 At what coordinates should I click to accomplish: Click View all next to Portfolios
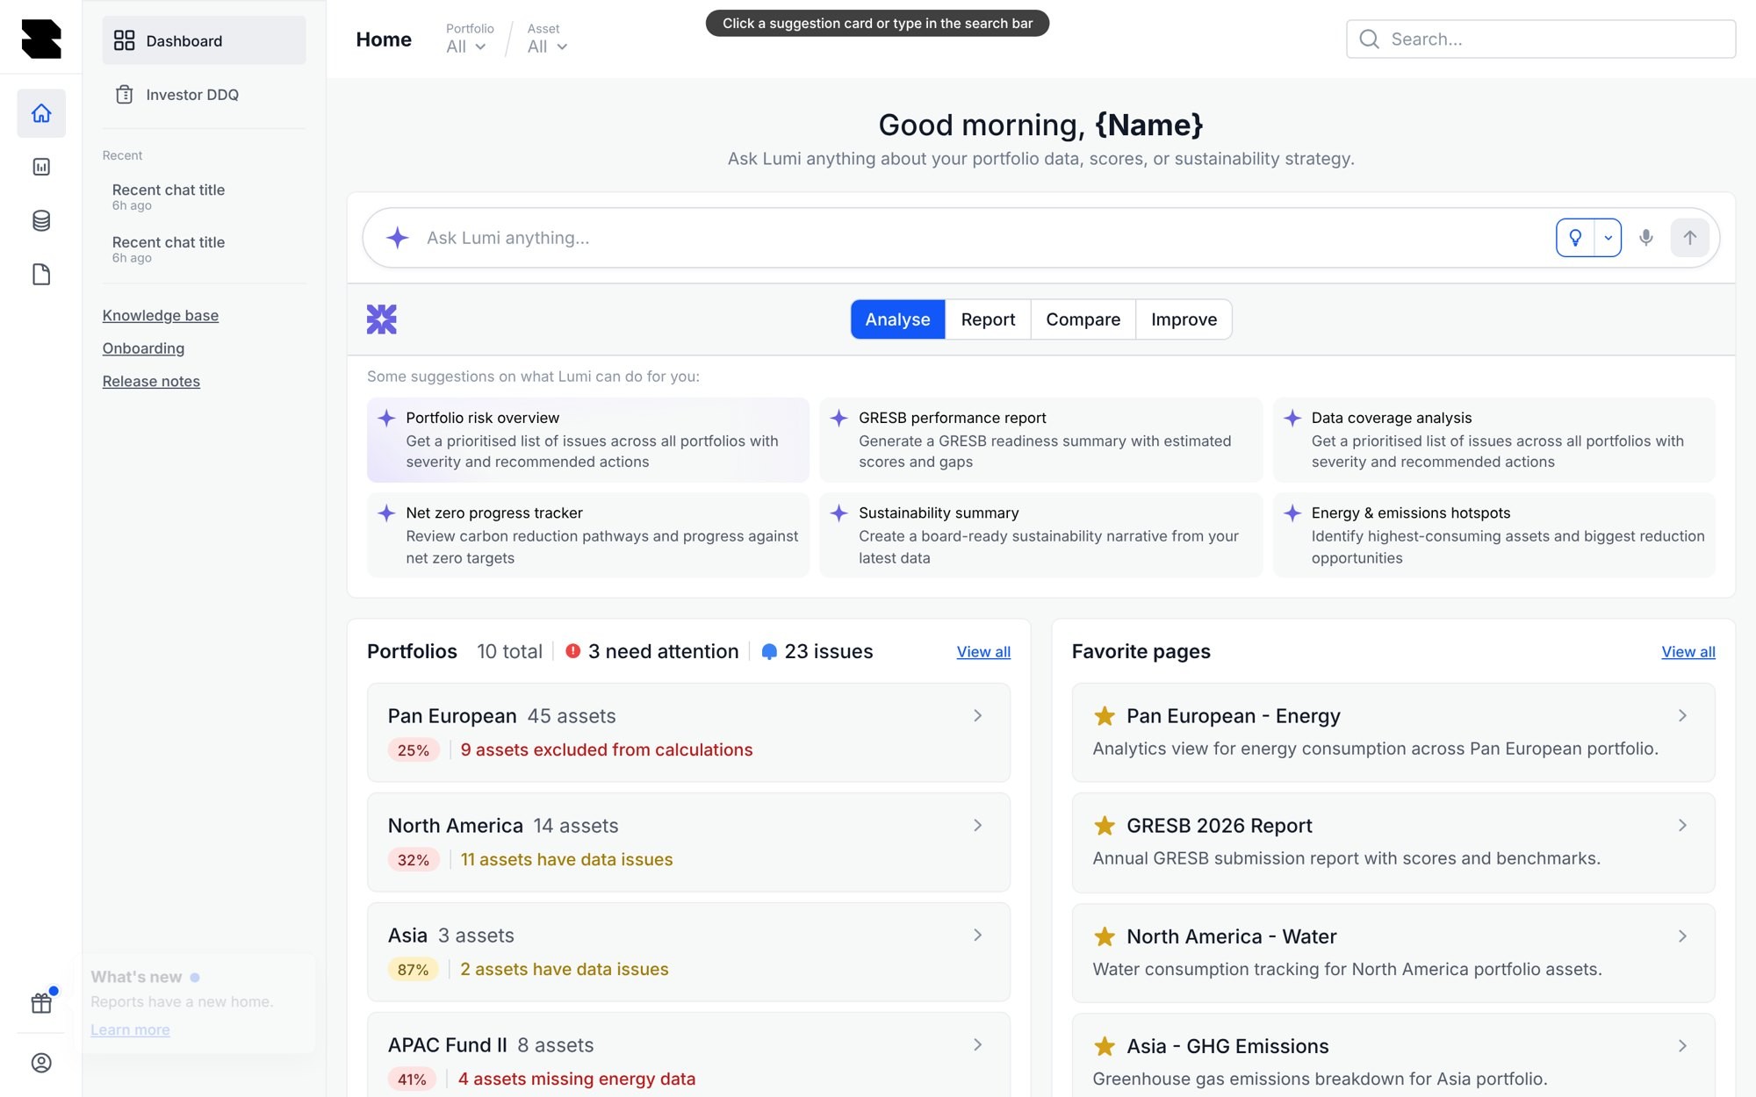983,652
